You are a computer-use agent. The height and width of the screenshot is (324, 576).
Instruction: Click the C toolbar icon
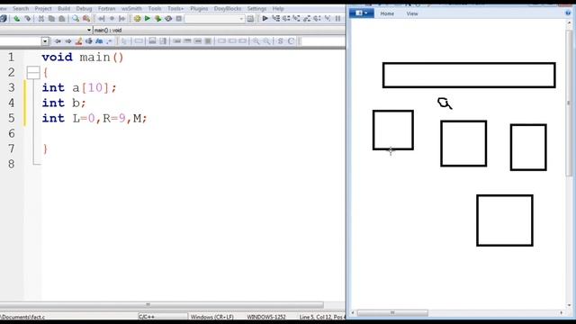pos(291,41)
